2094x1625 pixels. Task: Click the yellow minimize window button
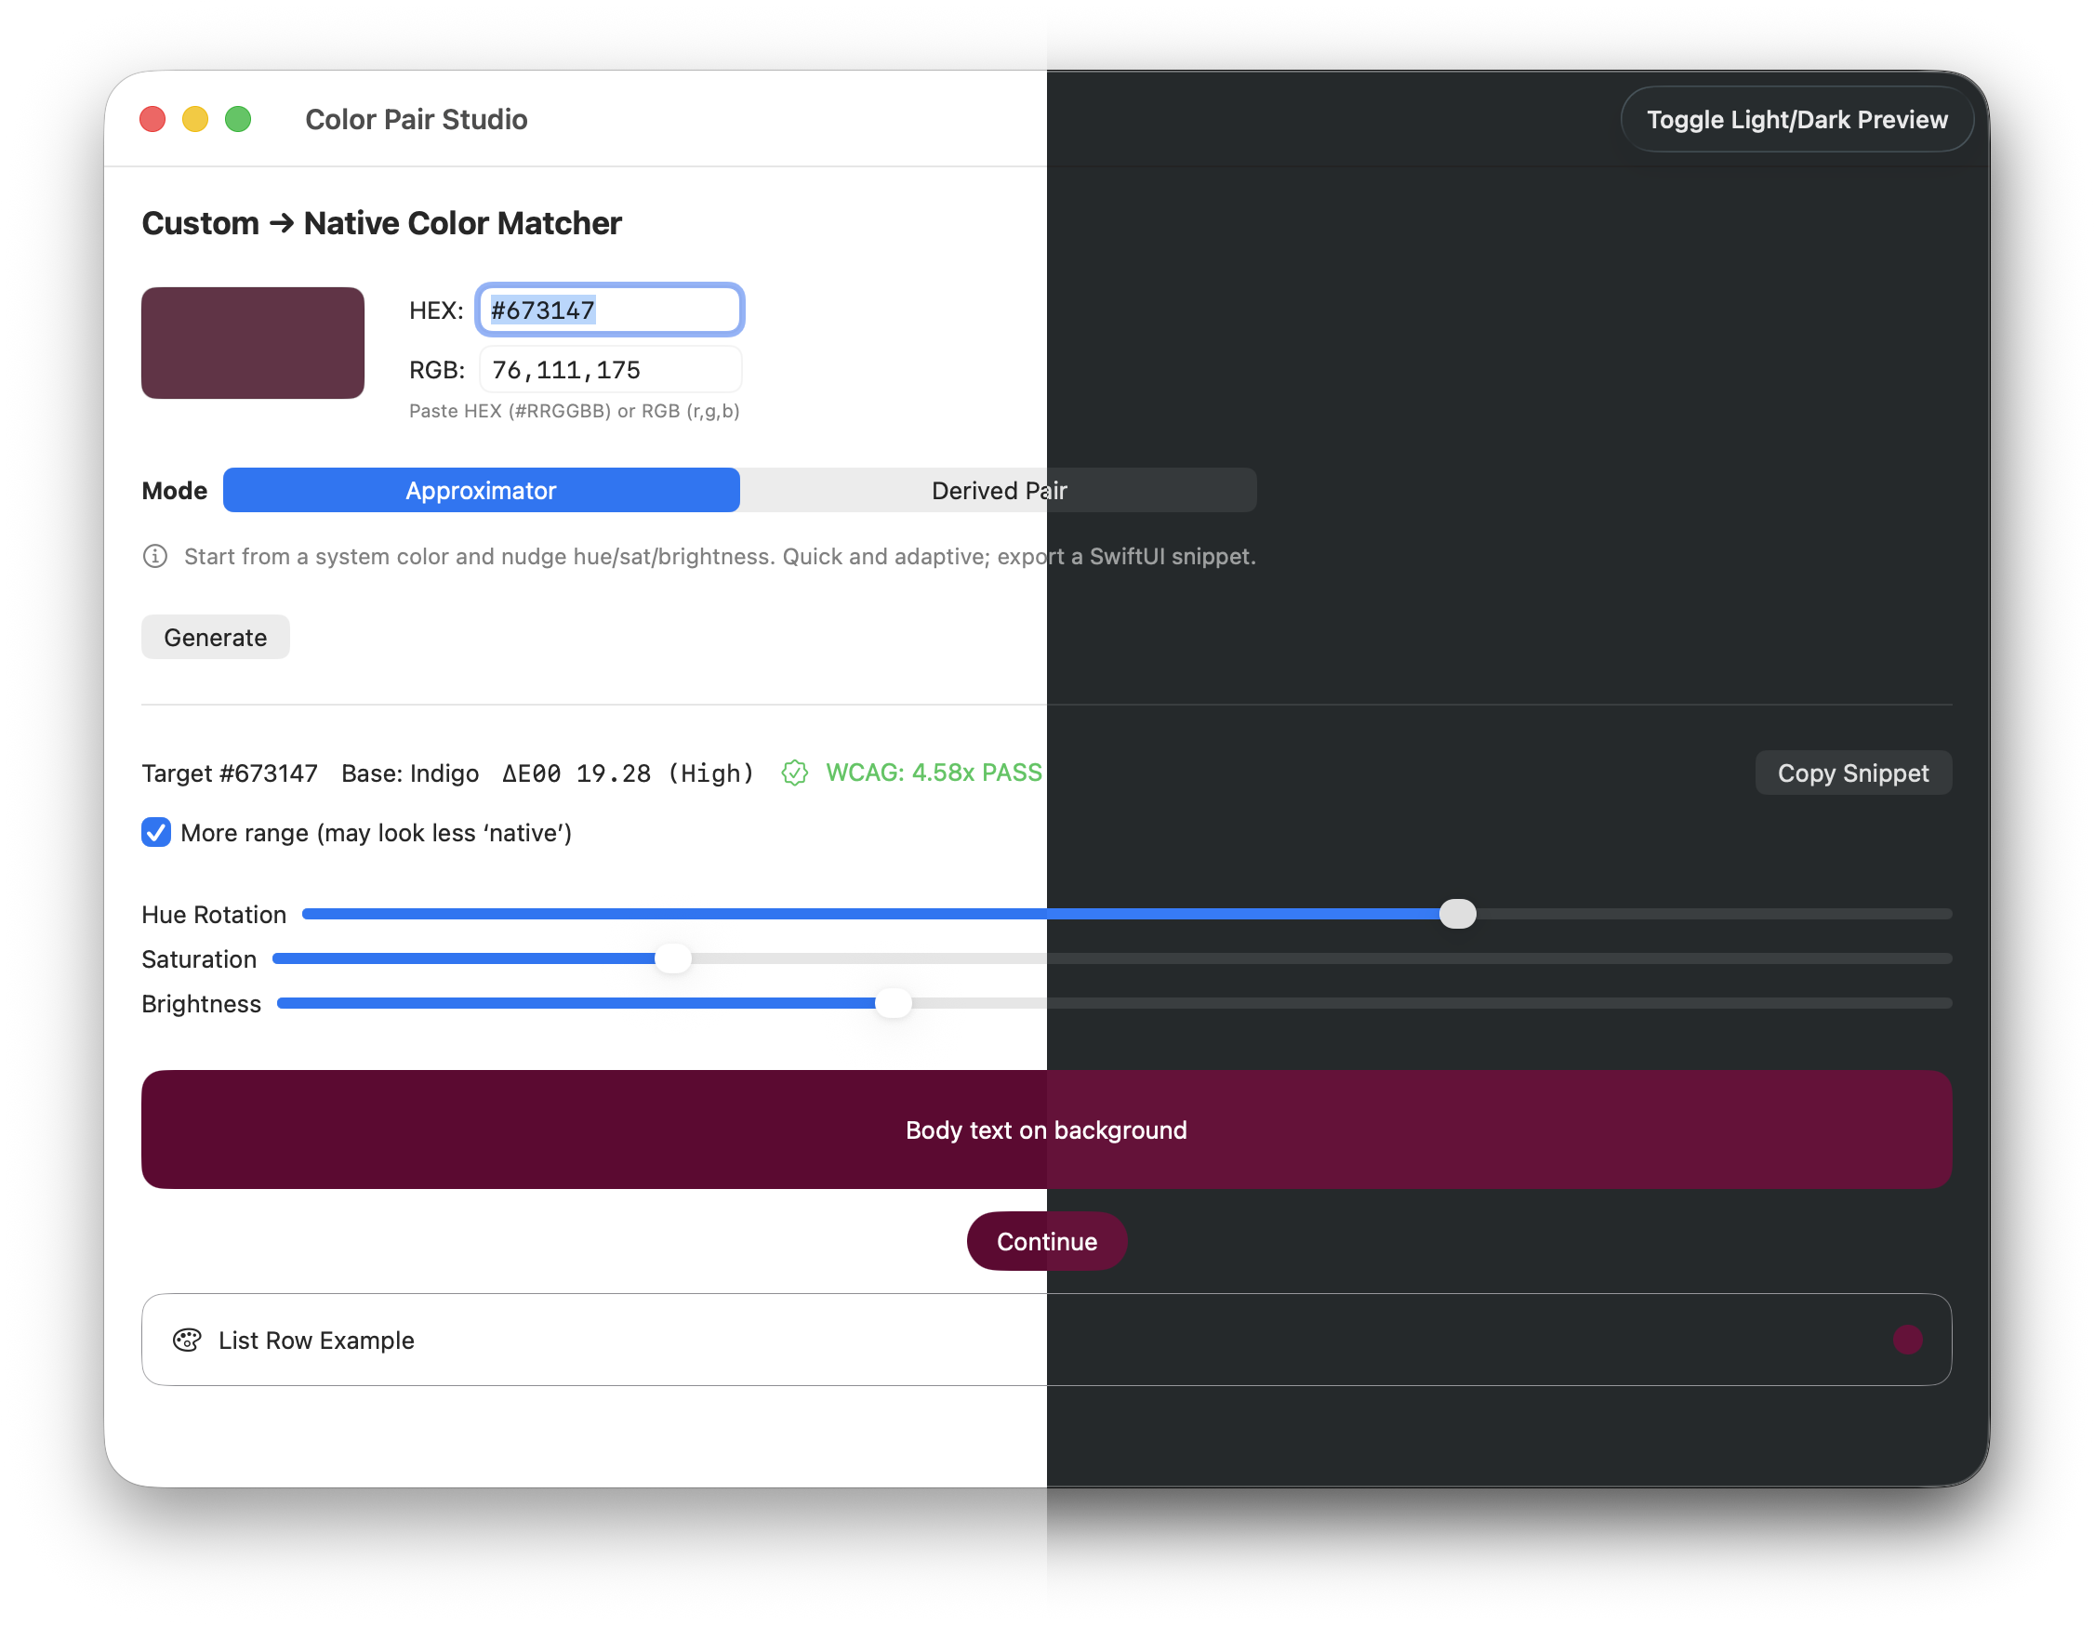point(195,119)
